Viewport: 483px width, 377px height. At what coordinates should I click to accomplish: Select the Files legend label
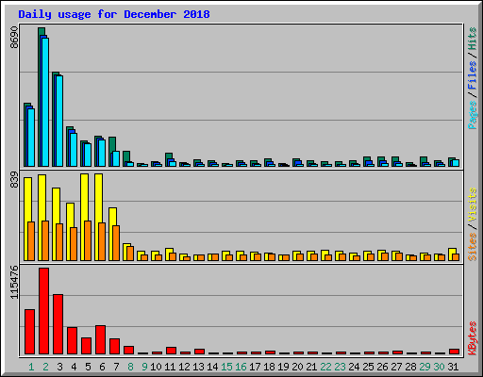point(472,75)
